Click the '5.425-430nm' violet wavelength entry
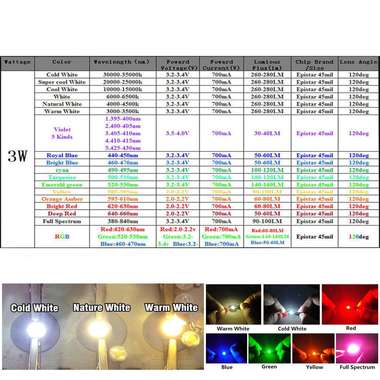The image size is (380, 380). pyautogui.click(x=123, y=148)
